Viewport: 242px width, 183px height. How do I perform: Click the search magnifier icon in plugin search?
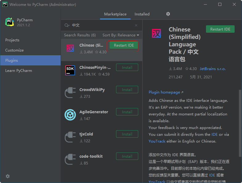click(67, 25)
